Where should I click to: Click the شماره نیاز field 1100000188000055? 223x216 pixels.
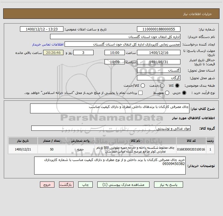coord(159,29)
